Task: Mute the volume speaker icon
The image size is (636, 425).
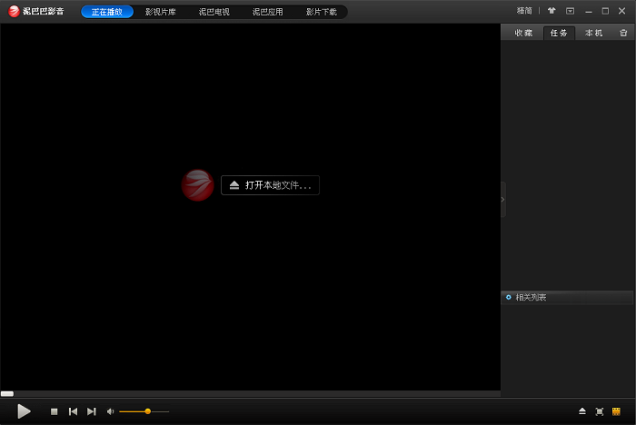Action: coord(111,411)
